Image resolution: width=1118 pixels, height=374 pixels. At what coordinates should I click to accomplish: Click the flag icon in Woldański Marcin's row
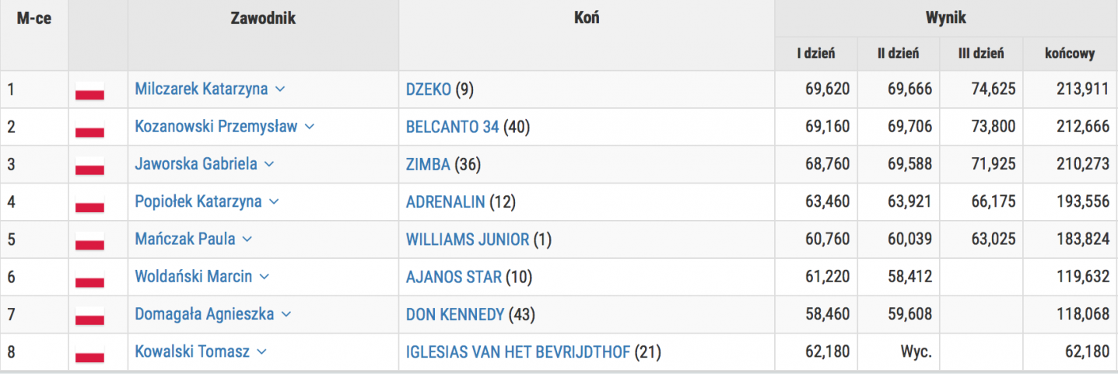pos(89,278)
